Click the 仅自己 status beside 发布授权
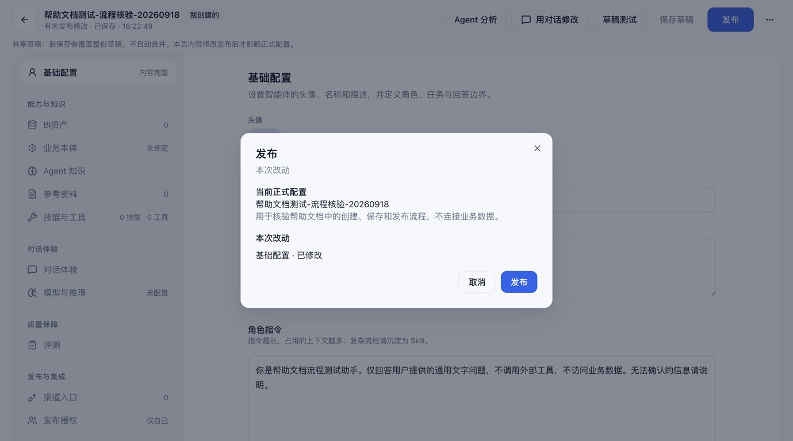The image size is (793, 441). pyautogui.click(x=157, y=421)
